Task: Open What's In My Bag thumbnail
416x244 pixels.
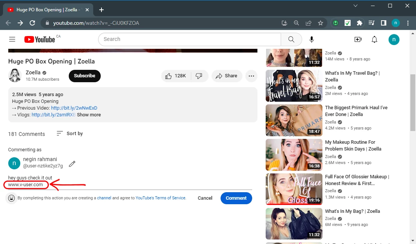Action: coord(294,224)
